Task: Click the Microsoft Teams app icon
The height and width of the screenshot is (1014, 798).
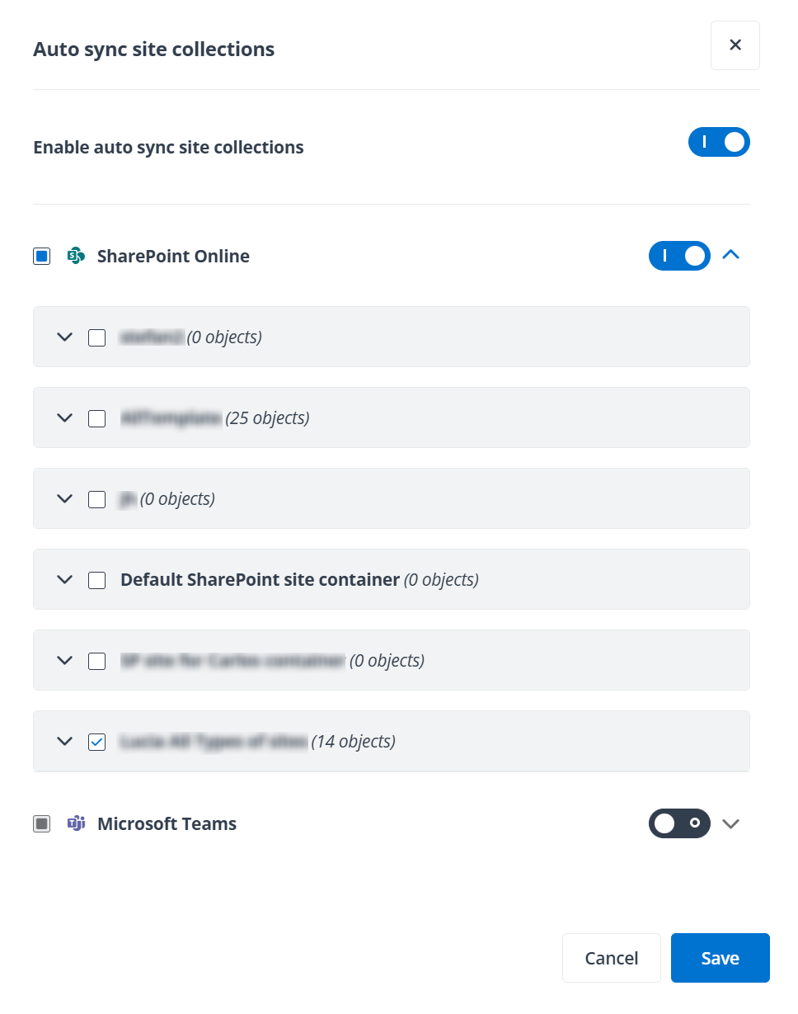Action: [76, 823]
